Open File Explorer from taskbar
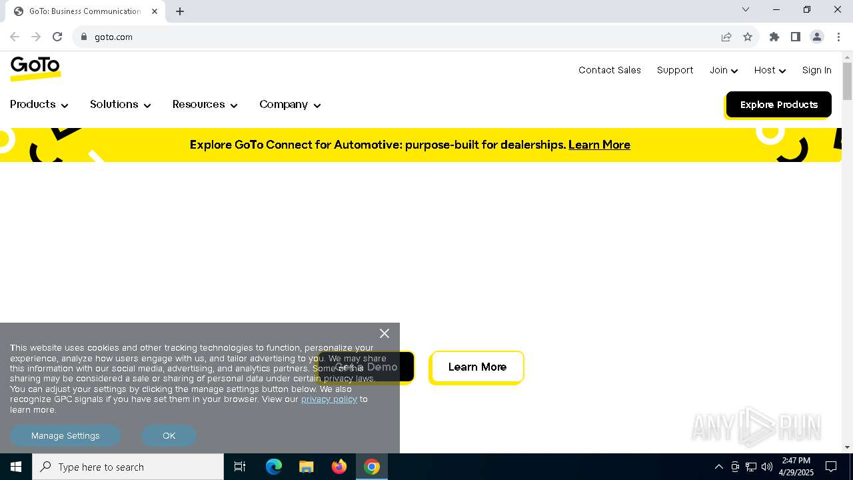The image size is (853, 480). click(306, 467)
